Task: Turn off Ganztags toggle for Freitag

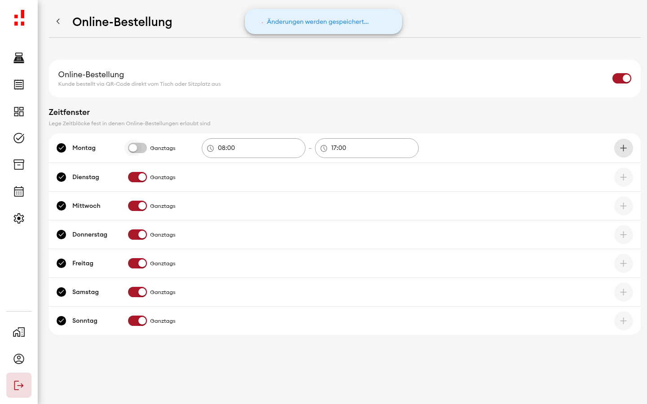Action: coord(137,263)
